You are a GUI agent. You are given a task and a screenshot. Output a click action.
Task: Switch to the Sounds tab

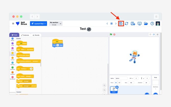tap(36, 35)
